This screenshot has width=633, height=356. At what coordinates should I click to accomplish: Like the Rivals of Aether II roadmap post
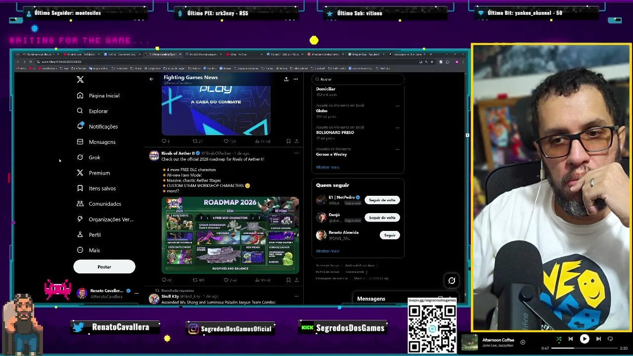(x=230, y=280)
